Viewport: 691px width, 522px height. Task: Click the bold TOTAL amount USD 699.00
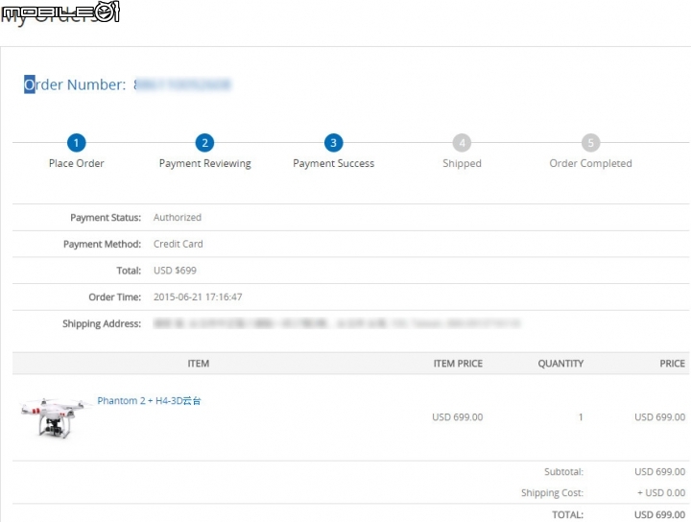[x=659, y=514]
